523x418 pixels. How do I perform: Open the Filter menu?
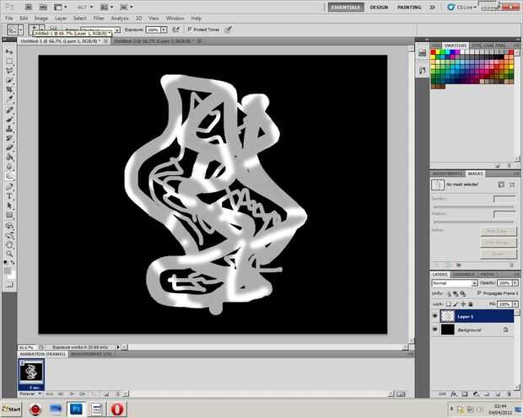click(99, 19)
